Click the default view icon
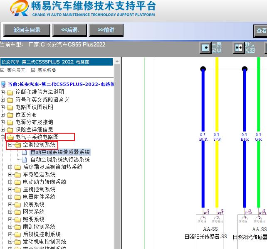Screen dimensions: 267x249 coord(239,48)
